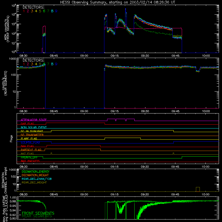This screenshot has width=222, height=222.
Task: Click the ECLIPSE FLAG label
Action: pos(30,142)
